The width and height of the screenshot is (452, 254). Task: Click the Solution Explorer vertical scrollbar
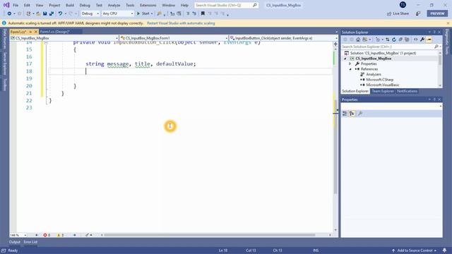[440, 69]
